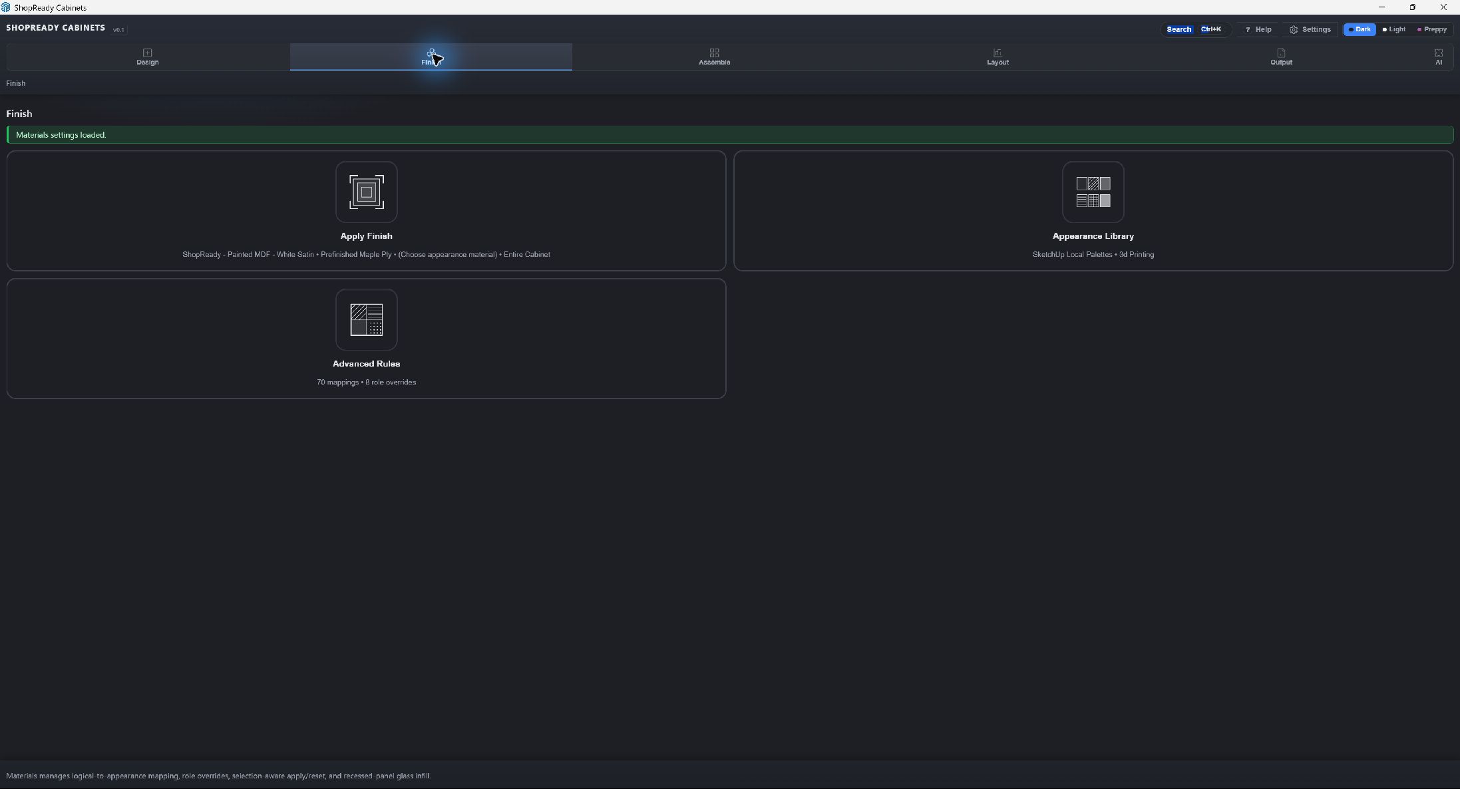1460x789 pixels.
Task: Open the Apply Finish icon tile
Action: click(366, 192)
